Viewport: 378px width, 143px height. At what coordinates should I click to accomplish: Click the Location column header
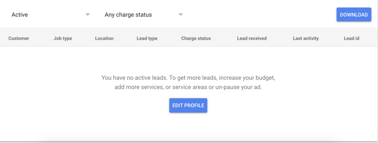coord(104,38)
